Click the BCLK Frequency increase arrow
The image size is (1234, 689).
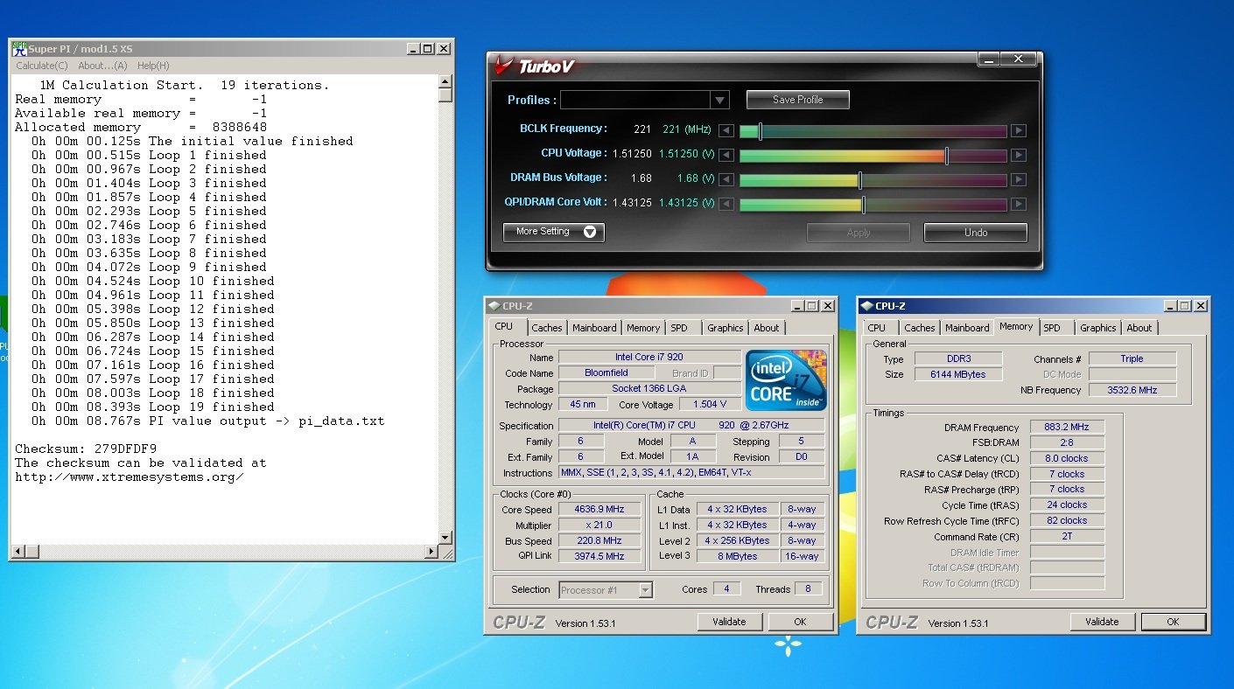[1018, 131]
